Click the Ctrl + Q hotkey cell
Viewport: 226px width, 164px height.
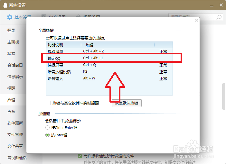(x=89, y=65)
